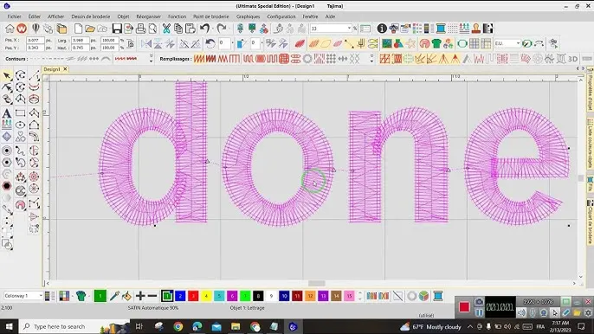Show hidden tray icons with the chevron
Image resolution: width=594 pixels, height=334 pixels.
(470, 326)
